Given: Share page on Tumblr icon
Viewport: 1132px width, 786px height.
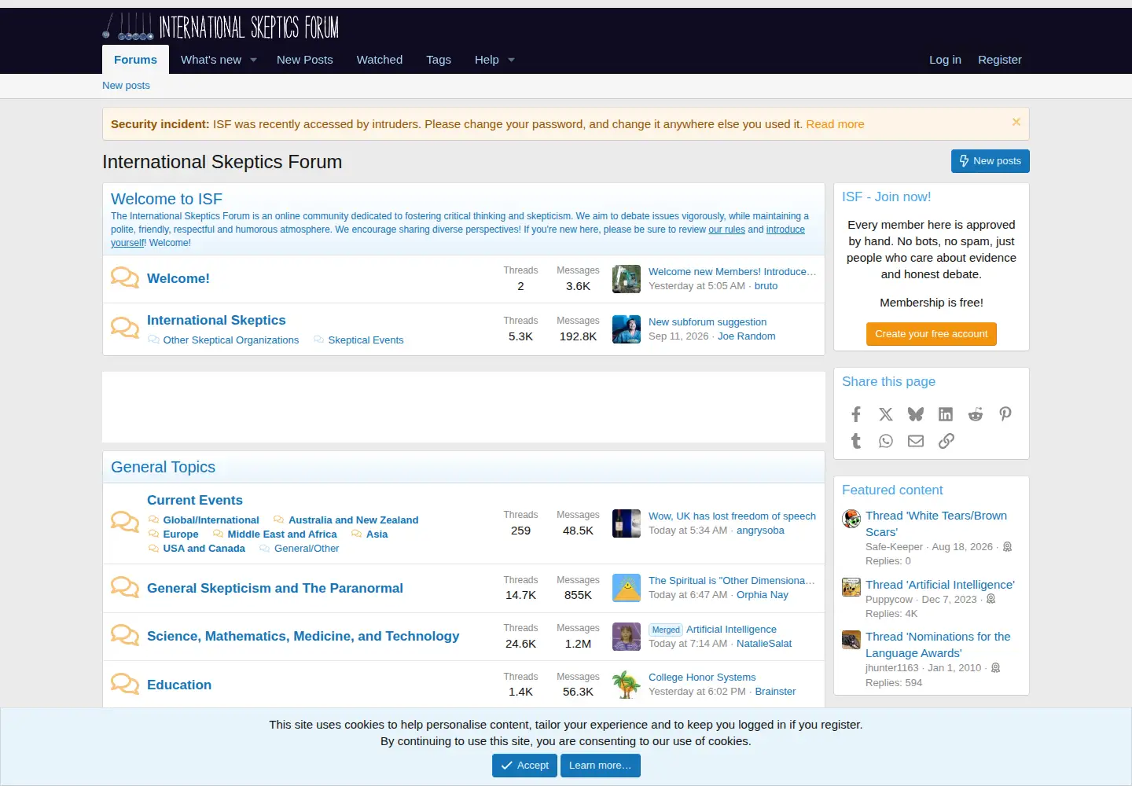Looking at the screenshot, I should [856, 441].
